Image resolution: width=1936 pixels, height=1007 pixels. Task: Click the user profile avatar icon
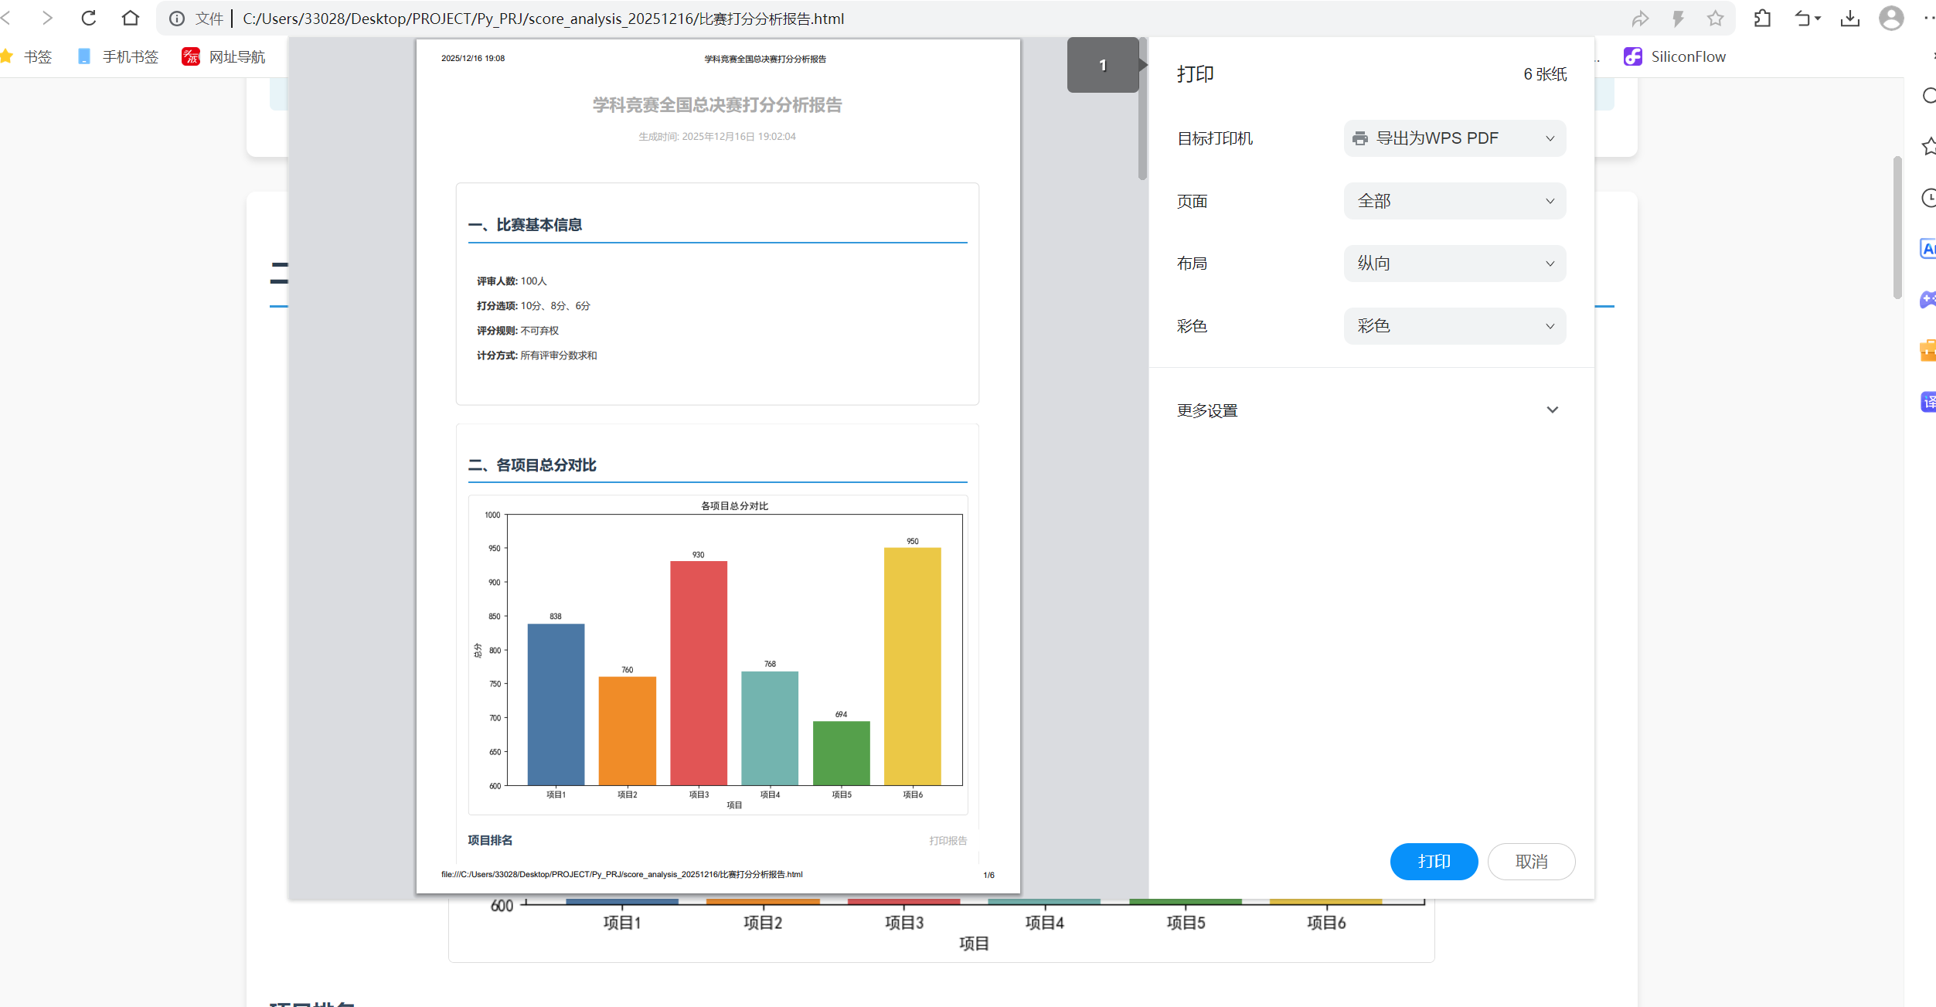(x=1890, y=19)
